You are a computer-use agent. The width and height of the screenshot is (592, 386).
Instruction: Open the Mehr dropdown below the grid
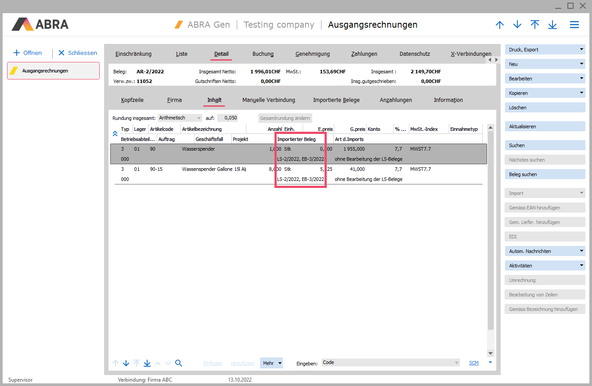(x=271, y=363)
